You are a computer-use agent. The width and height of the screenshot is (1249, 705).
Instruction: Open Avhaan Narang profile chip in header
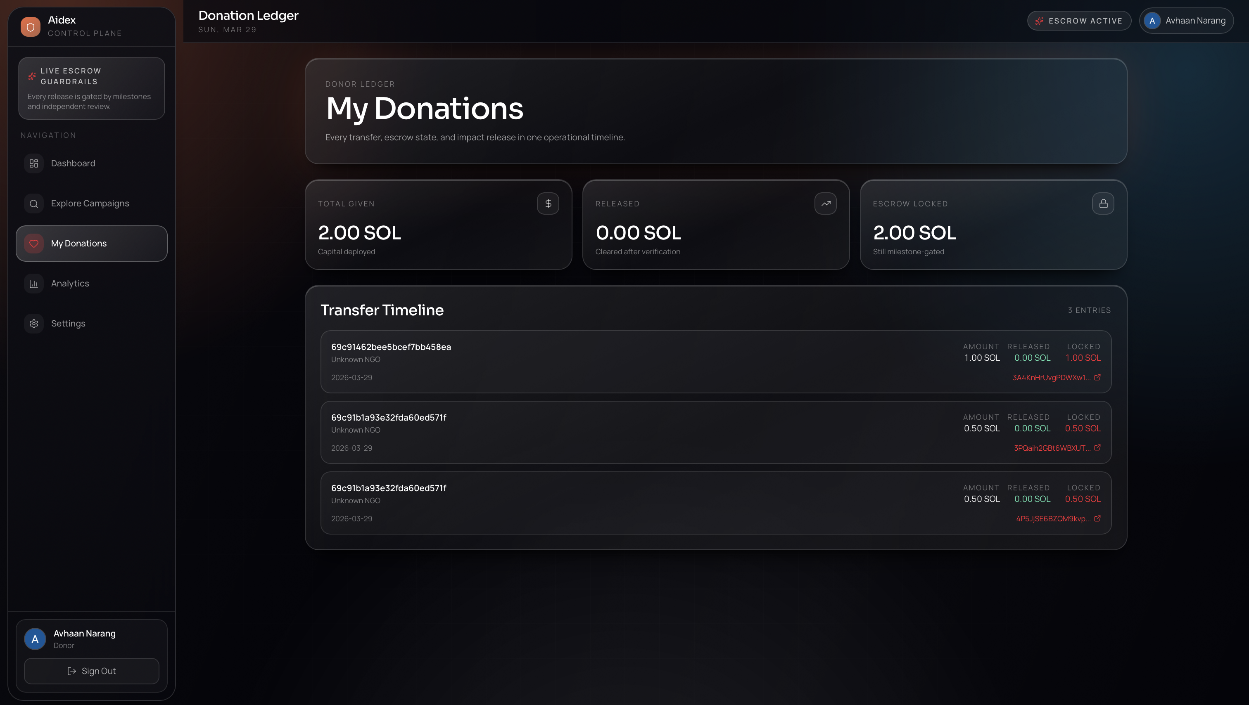[1187, 21]
